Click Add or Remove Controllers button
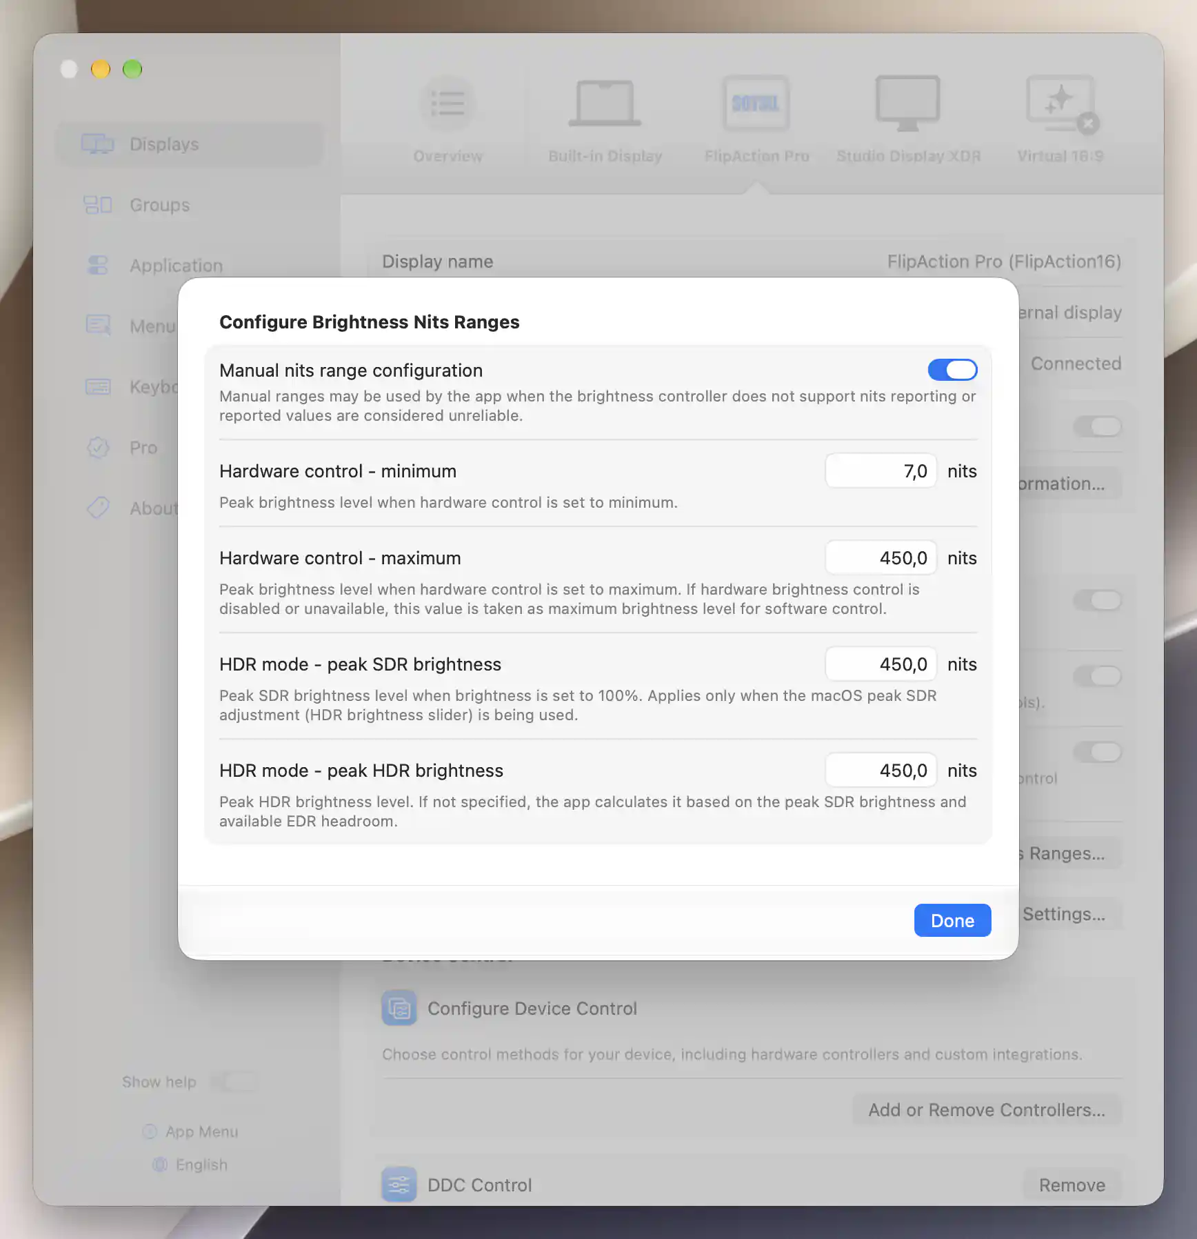Image resolution: width=1197 pixels, height=1239 pixels. click(987, 1110)
